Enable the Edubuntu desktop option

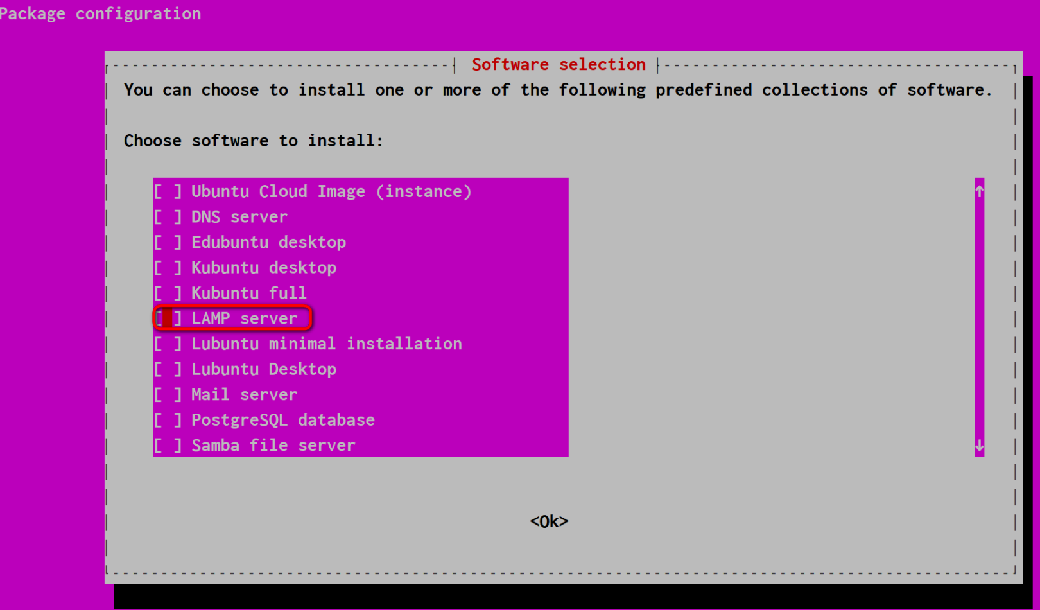[x=167, y=242]
